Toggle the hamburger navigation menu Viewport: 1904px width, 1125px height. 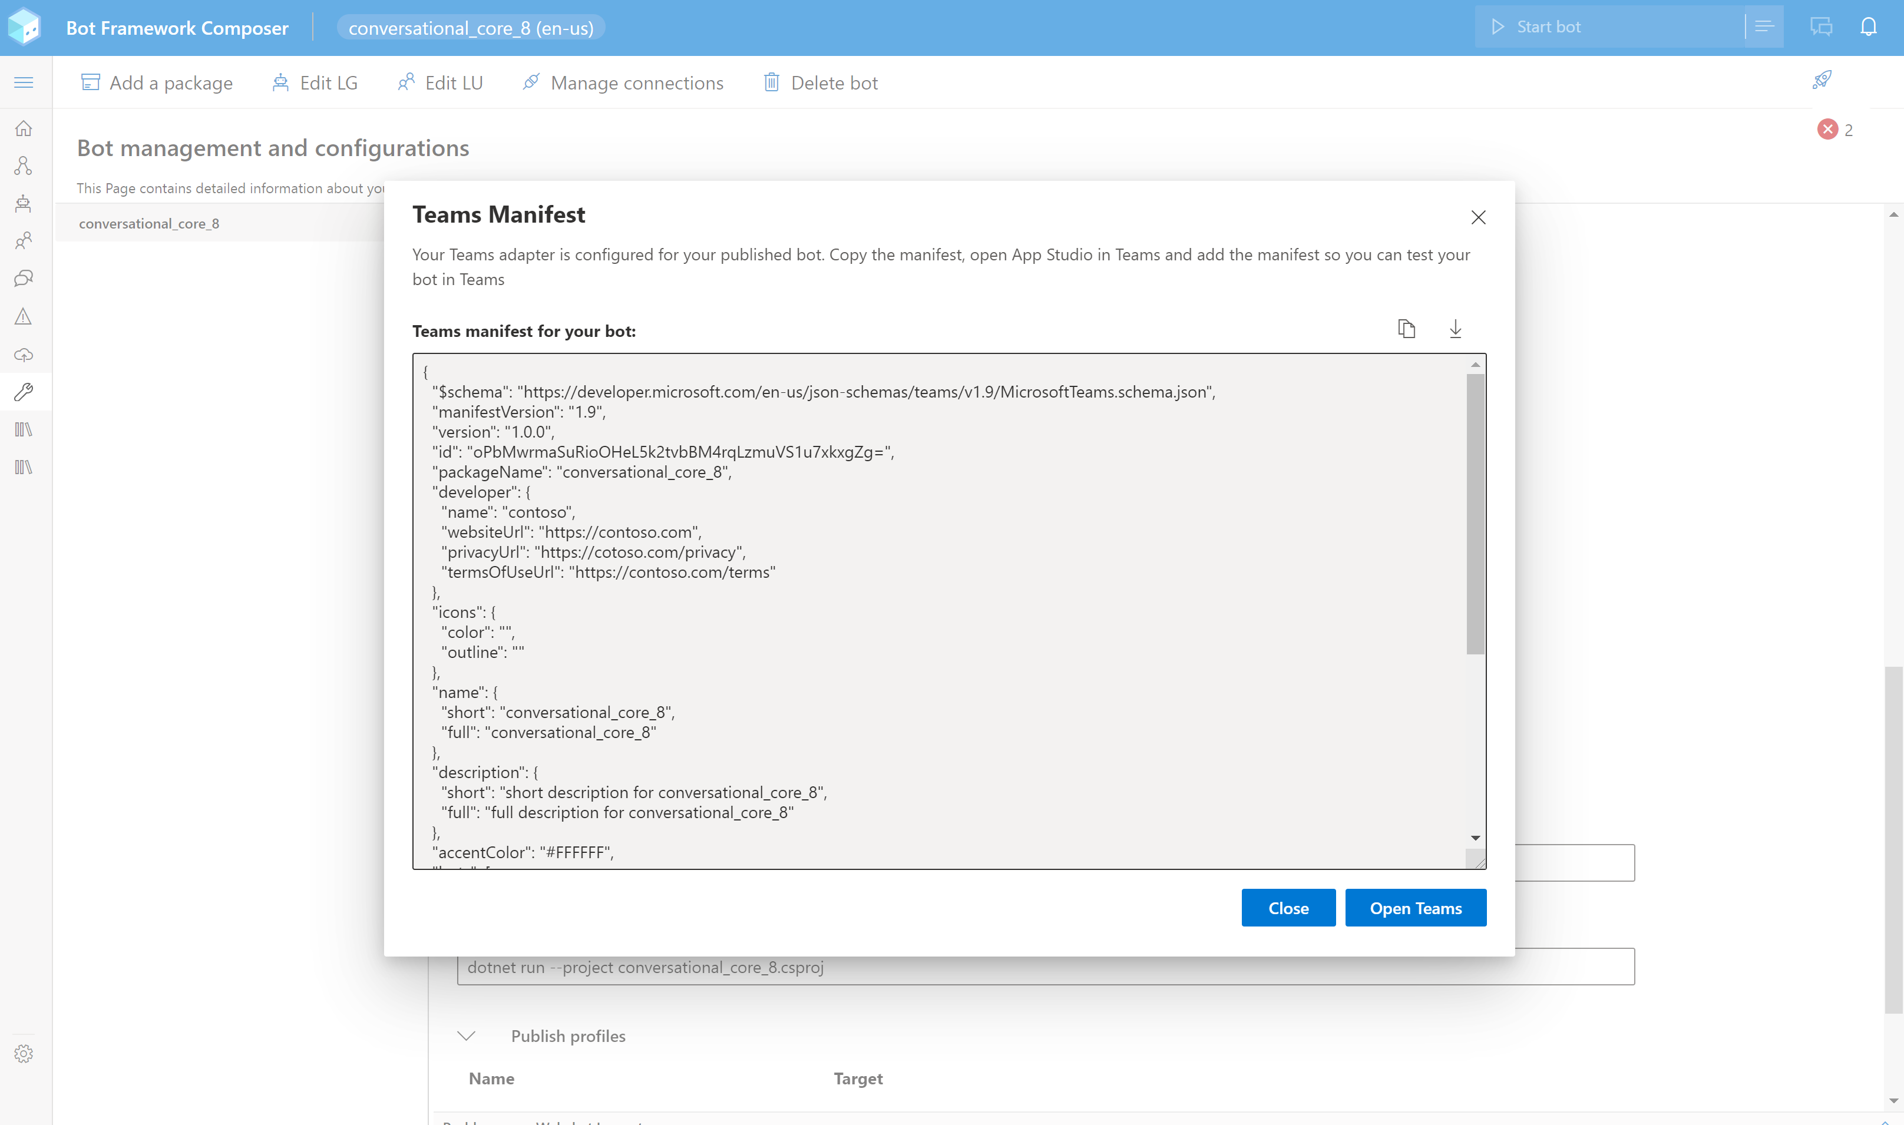tap(24, 82)
